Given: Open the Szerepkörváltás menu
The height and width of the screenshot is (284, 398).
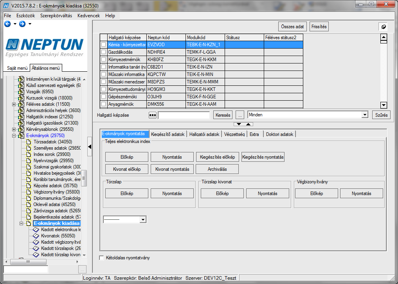Looking at the screenshot, I should (x=56, y=16).
